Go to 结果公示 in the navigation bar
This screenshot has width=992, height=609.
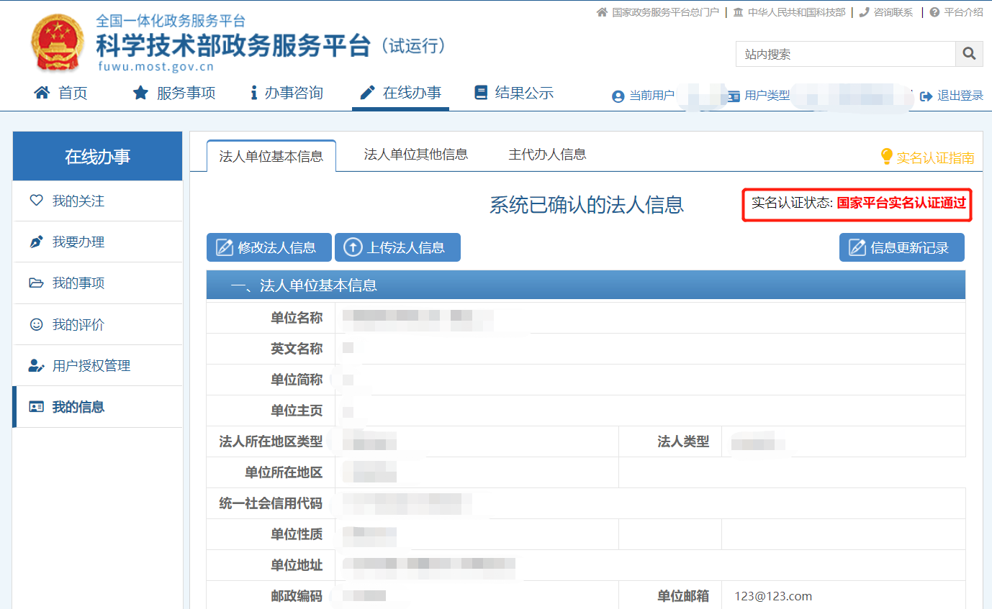click(x=514, y=93)
